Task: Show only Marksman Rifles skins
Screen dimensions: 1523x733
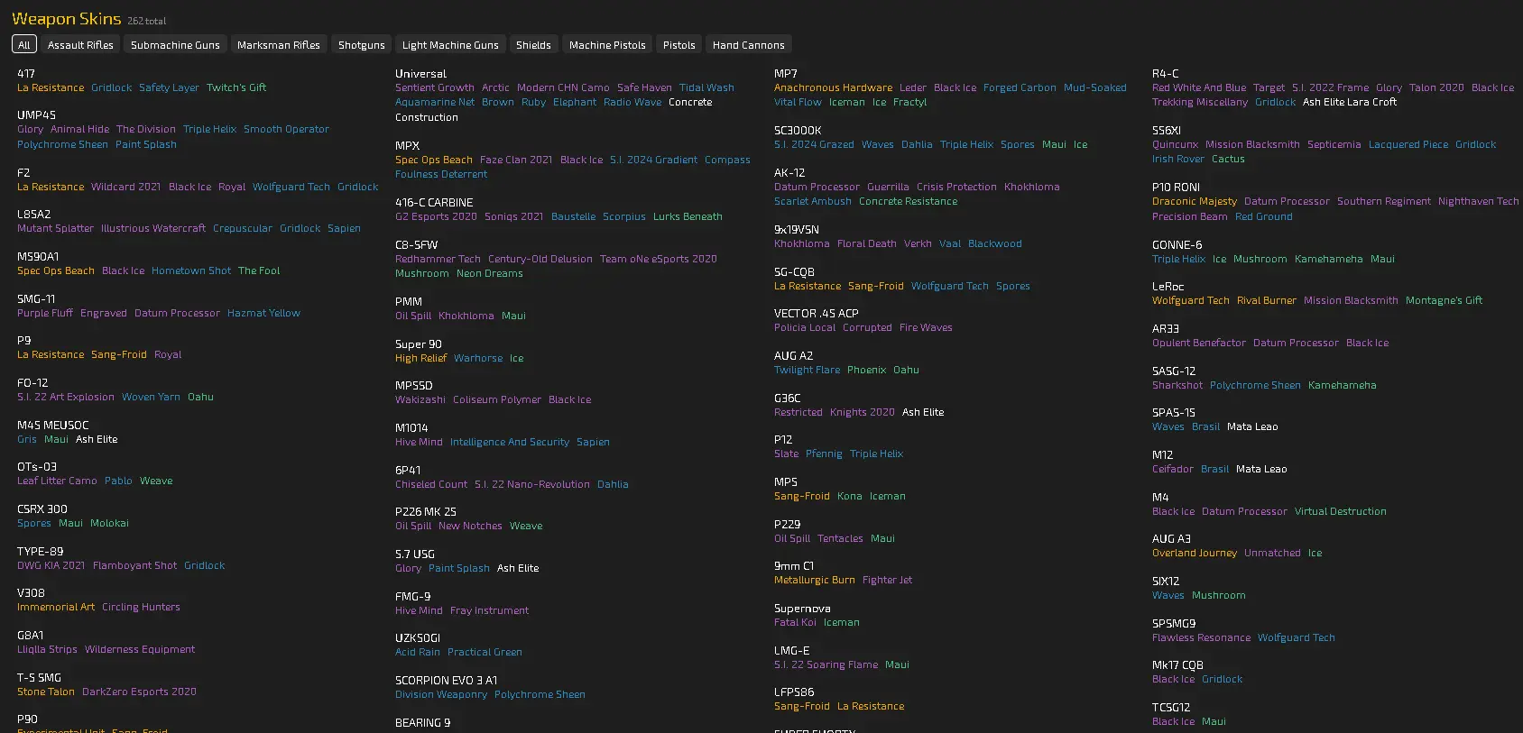Action: (279, 44)
